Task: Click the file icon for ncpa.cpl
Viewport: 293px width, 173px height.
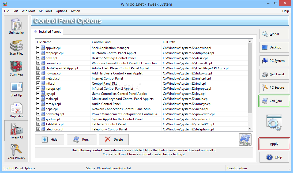Action: pyautogui.click(x=43, y=109)
